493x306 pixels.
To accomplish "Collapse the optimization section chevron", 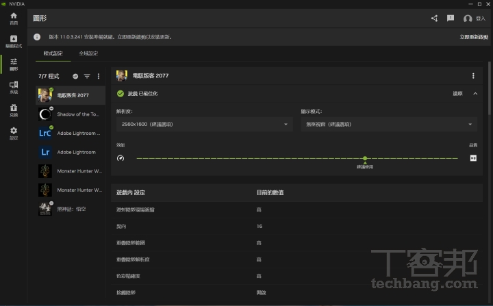I will pos(475,94).
